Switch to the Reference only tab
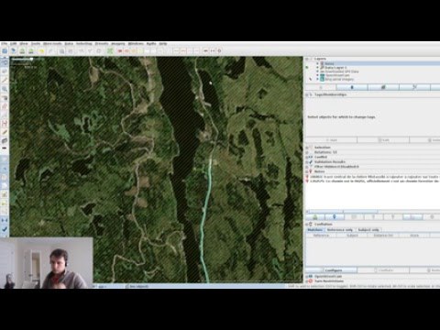Image resolution: width=440 pixels, height=330 pixels. 340,230
